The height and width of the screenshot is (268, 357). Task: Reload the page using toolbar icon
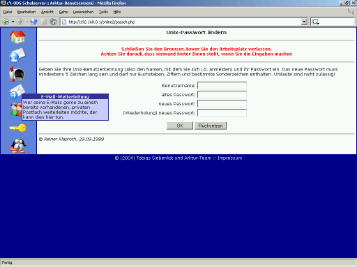(34, 22)
